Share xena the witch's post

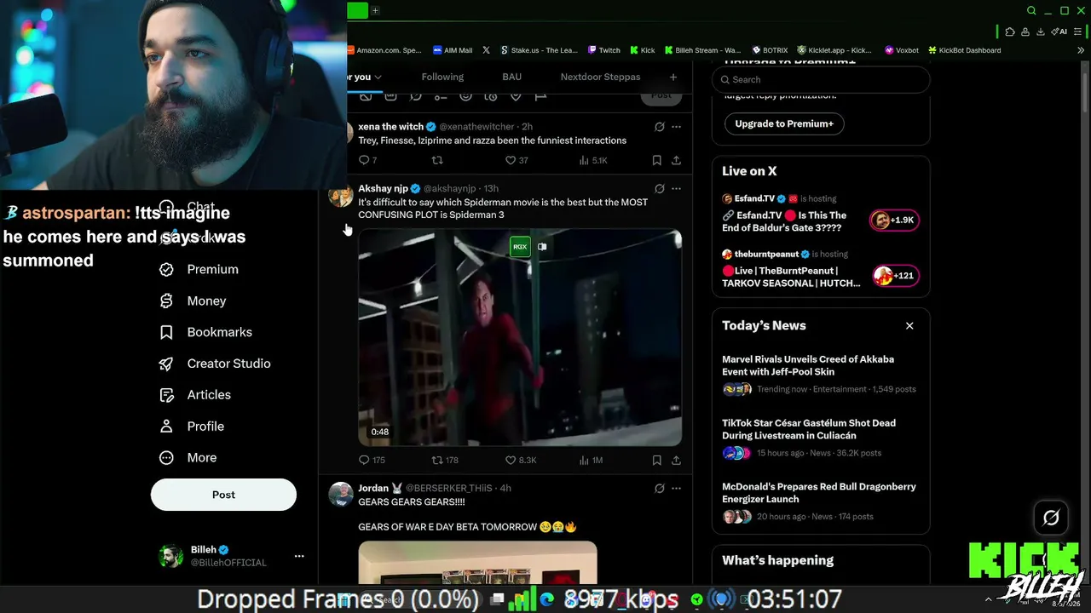pos(676,160)
